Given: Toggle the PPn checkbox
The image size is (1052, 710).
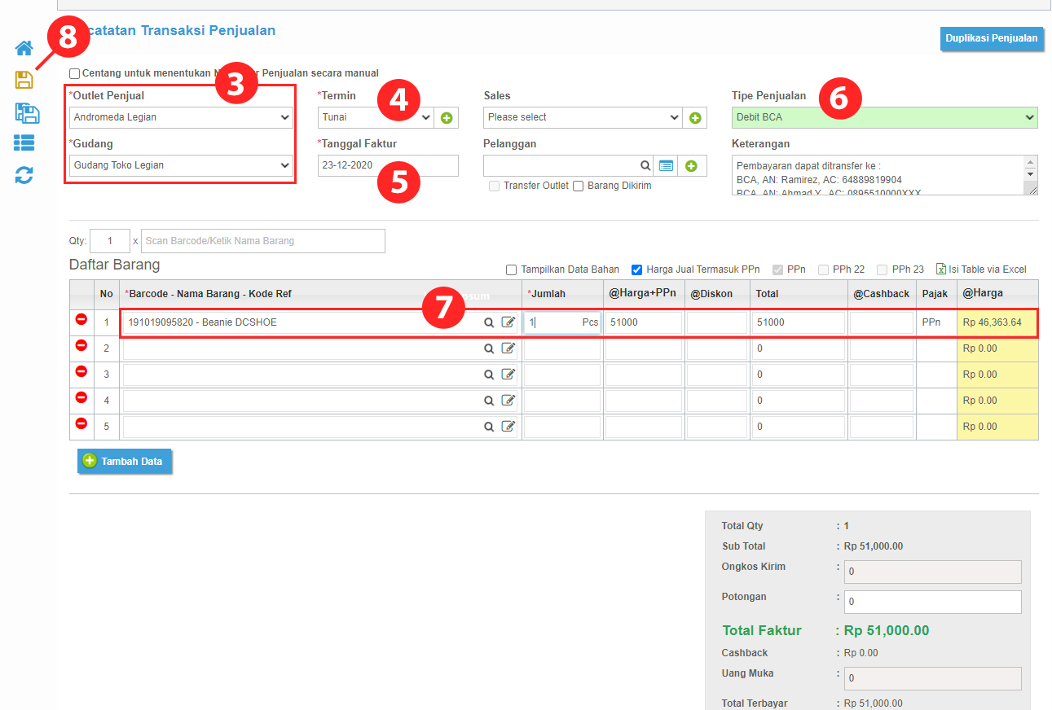Looking at the screenshot, I should click(777, 270).
